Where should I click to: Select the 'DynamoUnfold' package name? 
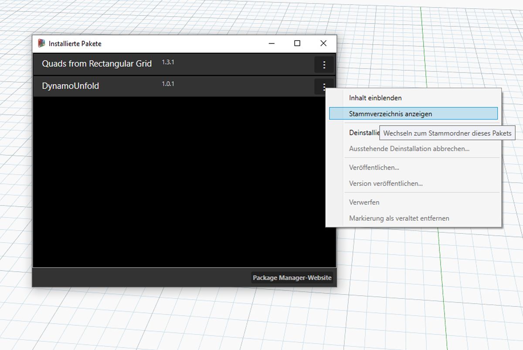71,86
